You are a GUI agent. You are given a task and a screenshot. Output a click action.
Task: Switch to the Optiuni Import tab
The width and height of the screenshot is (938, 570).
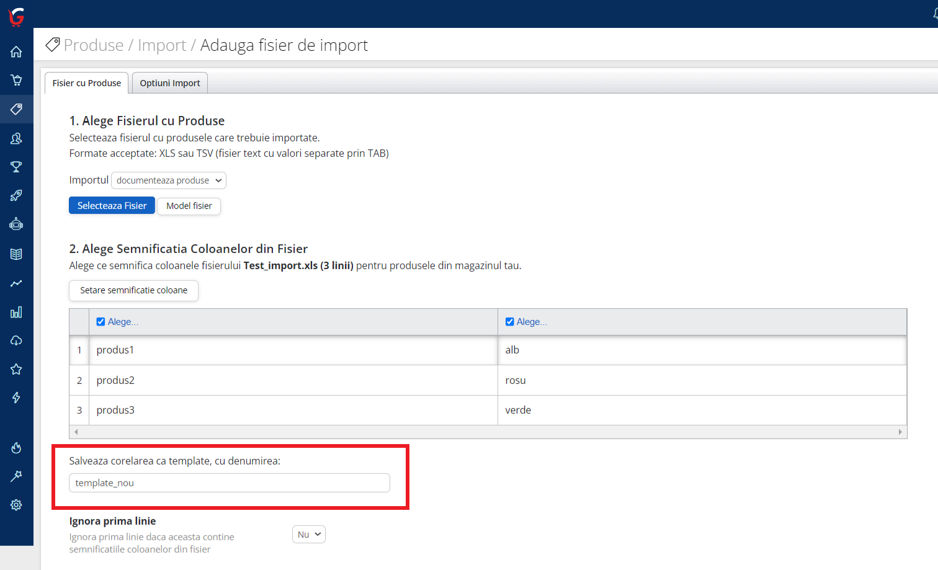pyautogui.click(x=169, y=83)
